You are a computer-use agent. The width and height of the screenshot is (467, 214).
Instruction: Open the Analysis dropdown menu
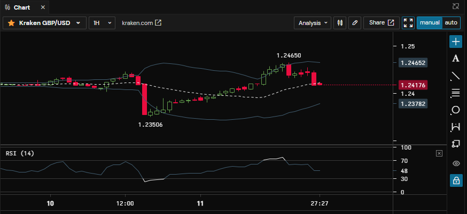point(313,23)
